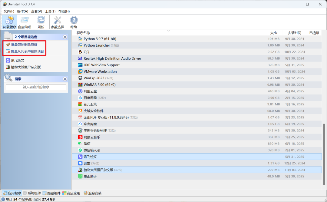Viewport: 327px width, 202px height.
Task: Click the "2.52 GB" size cell
Action: [273, 52]
